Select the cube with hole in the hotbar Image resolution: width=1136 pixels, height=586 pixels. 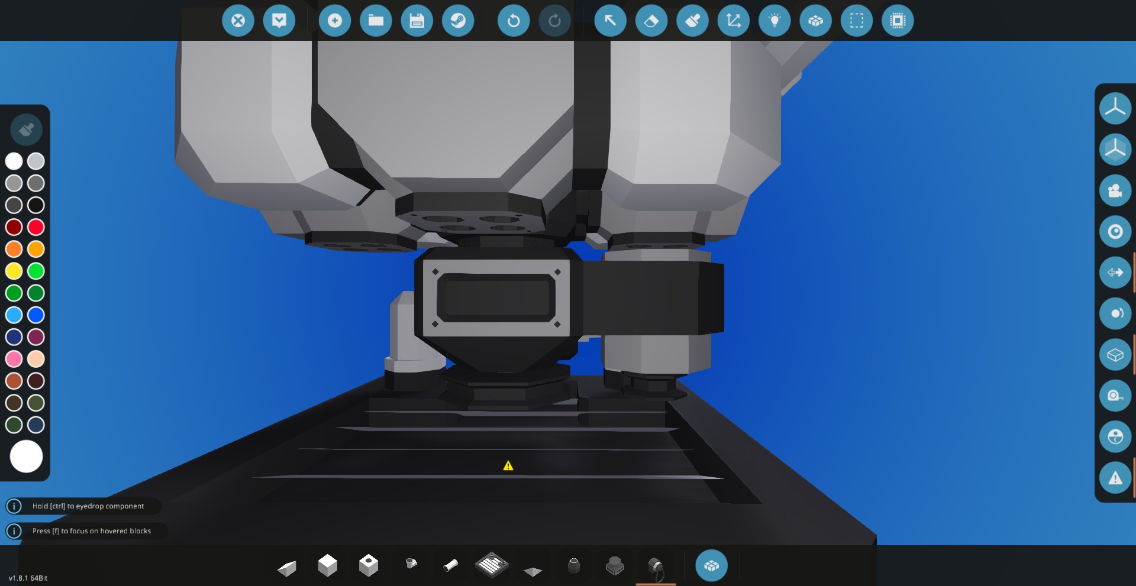pyautogui.click(x=369, y=565)
